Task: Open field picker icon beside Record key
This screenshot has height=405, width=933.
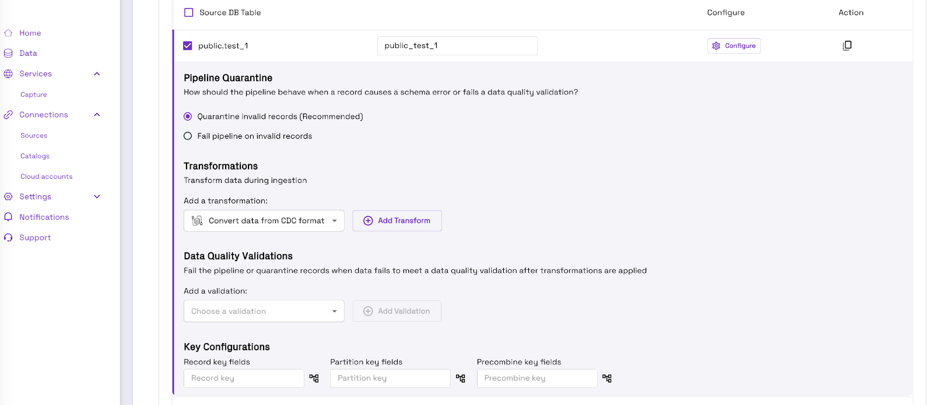Action: click(x=314, y=378)
